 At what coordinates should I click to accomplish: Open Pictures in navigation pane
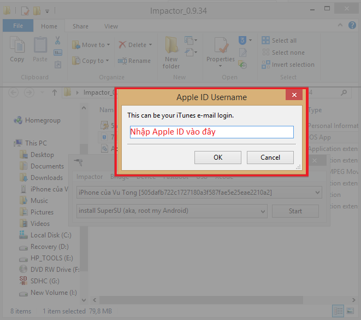37,212
